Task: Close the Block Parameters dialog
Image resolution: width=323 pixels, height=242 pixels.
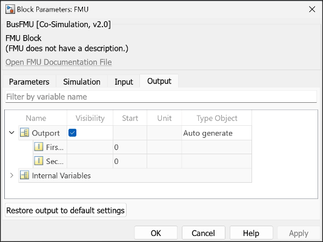Action: pyautogui.click(x=312, y=9)
